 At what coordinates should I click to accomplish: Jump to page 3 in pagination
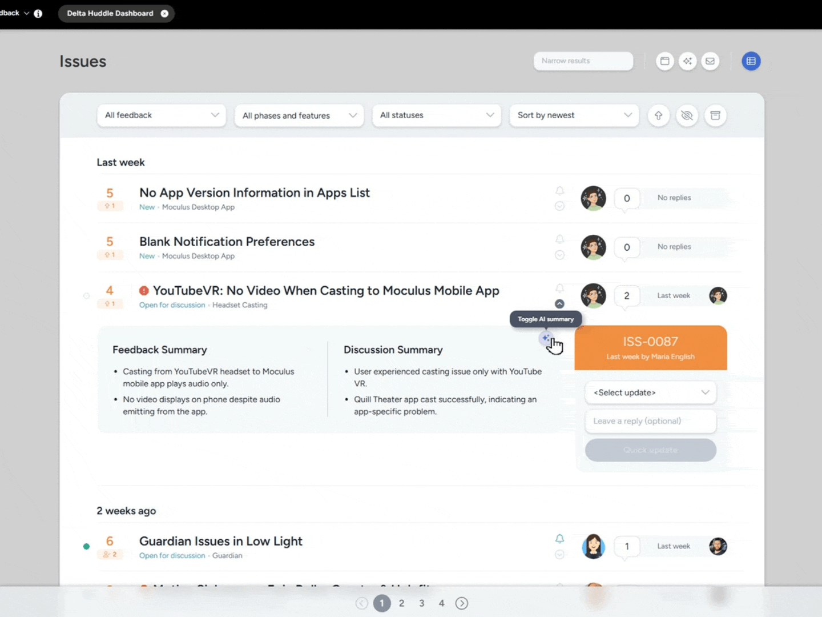pos(421,603)
